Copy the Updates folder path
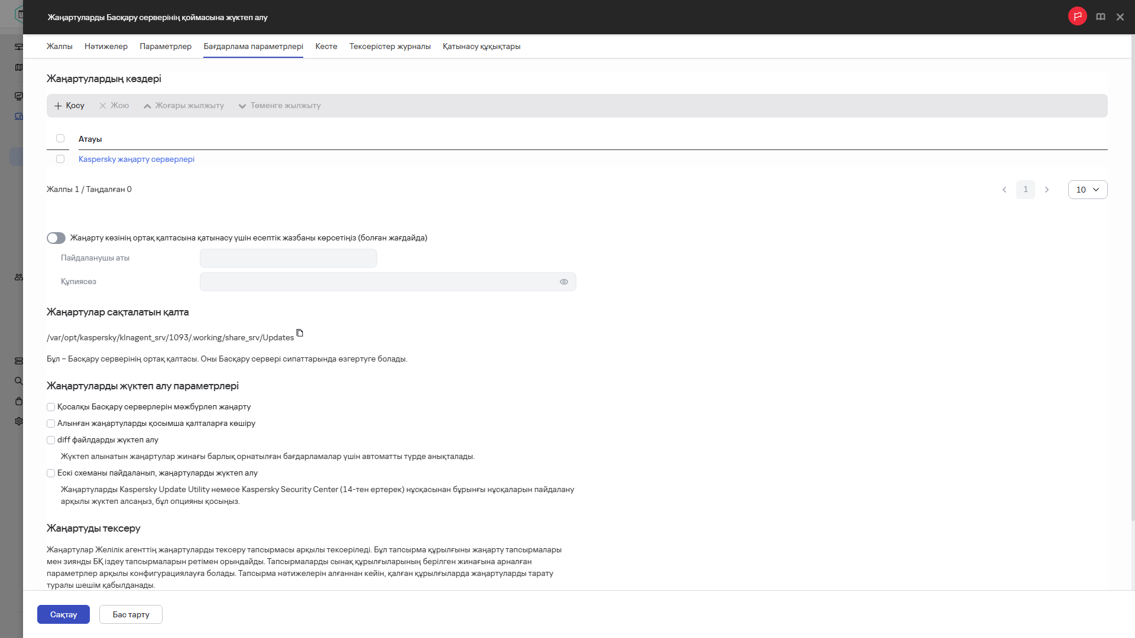Image resolution: width=1135 pixels, height=638 pixels. (300, 333)
